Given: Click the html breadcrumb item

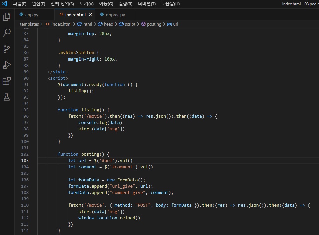Looking at the screenshot, I should [x=85, y=24].
